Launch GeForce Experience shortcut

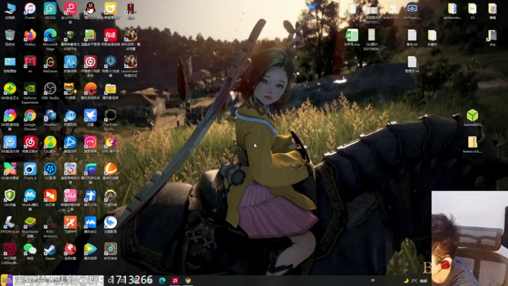coord(30,93)
